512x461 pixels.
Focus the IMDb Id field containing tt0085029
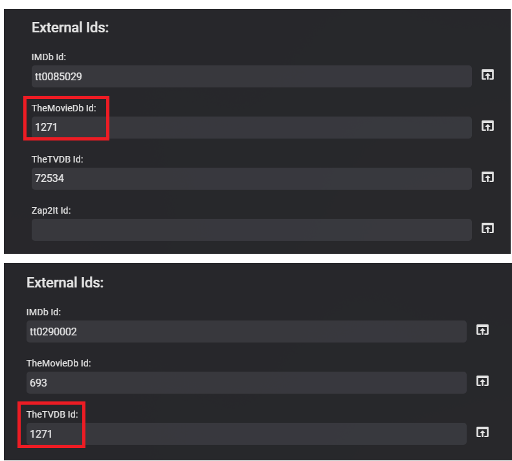251,76
